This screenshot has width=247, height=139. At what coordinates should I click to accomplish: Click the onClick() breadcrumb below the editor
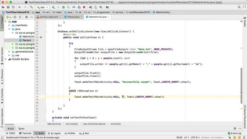point(116,124)
